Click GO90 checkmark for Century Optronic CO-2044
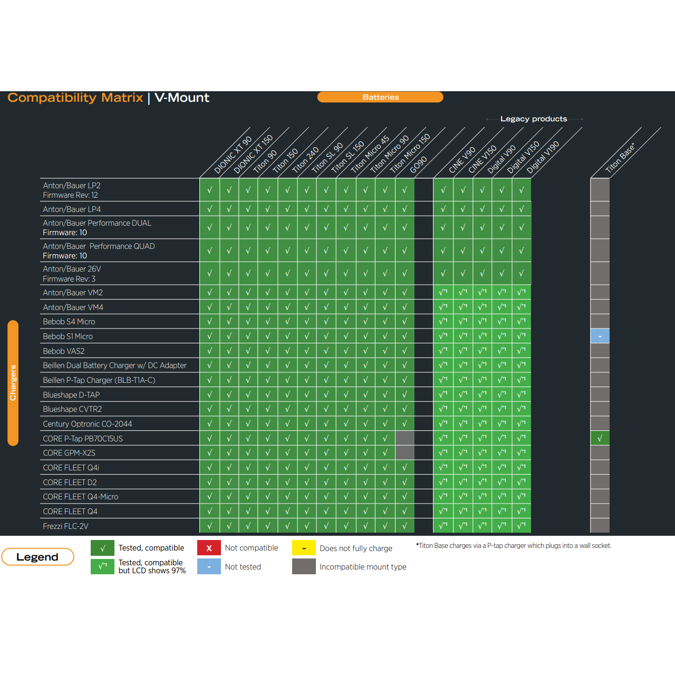 point(404,423)
